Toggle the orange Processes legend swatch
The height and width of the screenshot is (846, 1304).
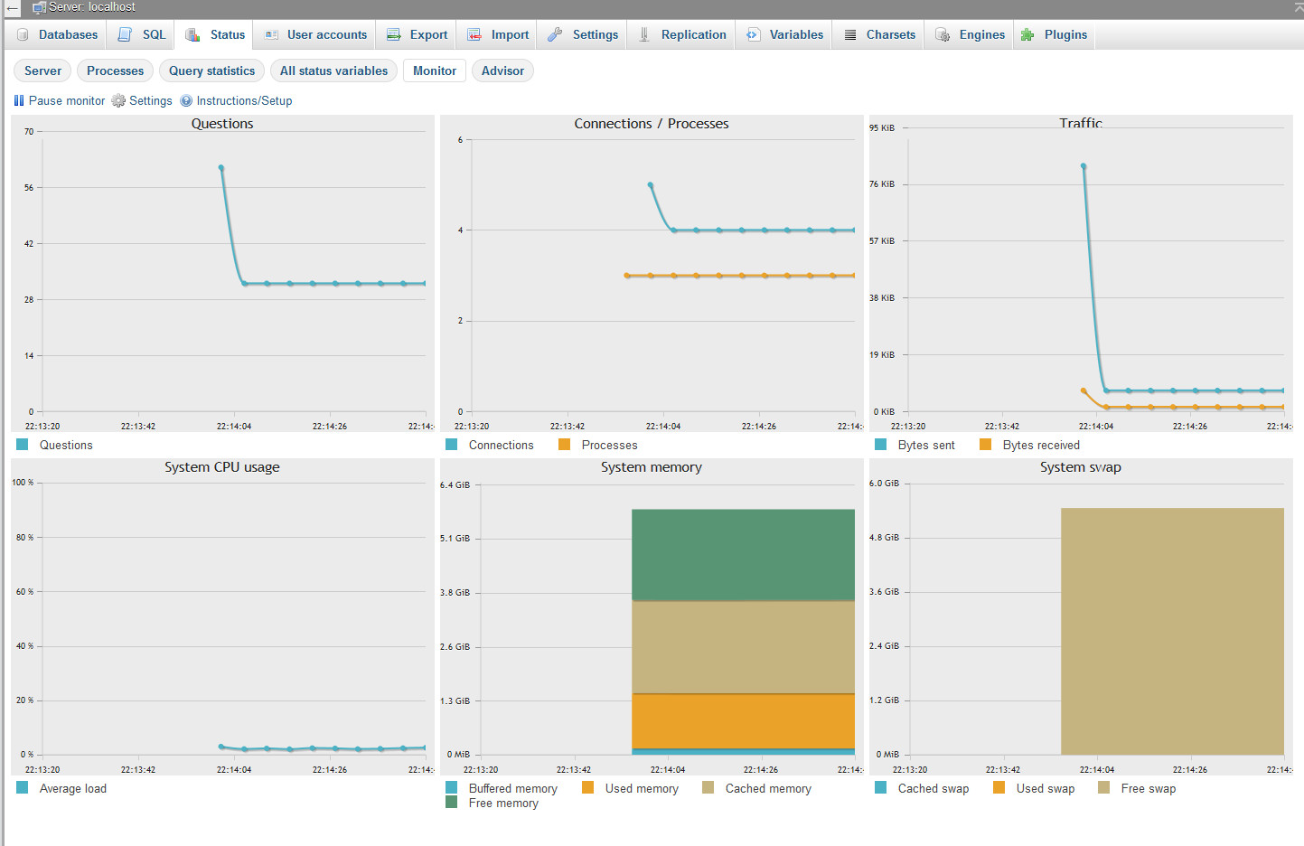click(564, 444)
